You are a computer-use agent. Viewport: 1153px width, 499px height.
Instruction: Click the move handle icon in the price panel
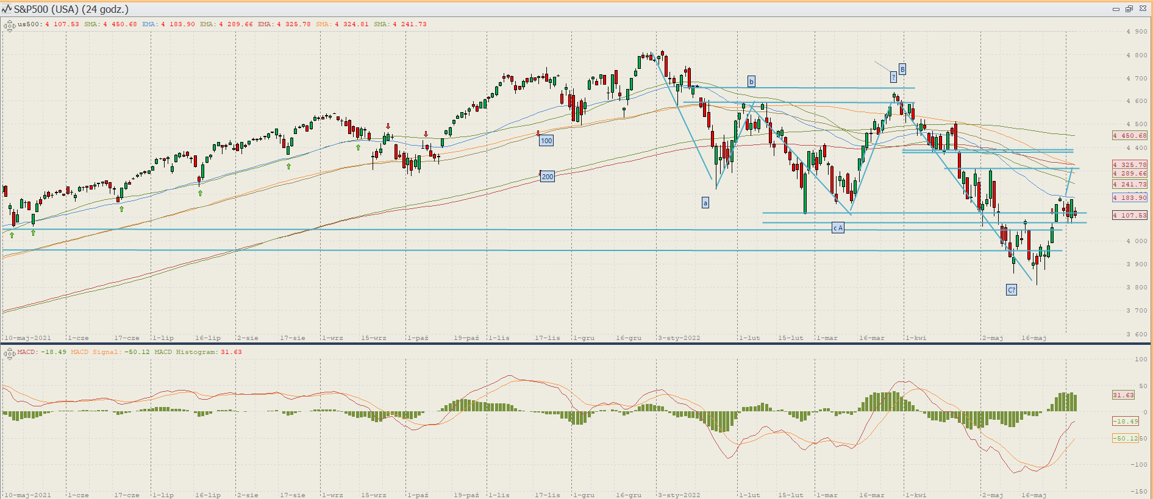[9, 26]
